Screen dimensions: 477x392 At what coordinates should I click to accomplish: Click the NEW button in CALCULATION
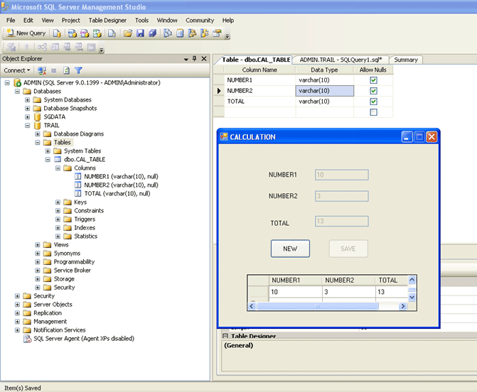click(x=290, y=249)
